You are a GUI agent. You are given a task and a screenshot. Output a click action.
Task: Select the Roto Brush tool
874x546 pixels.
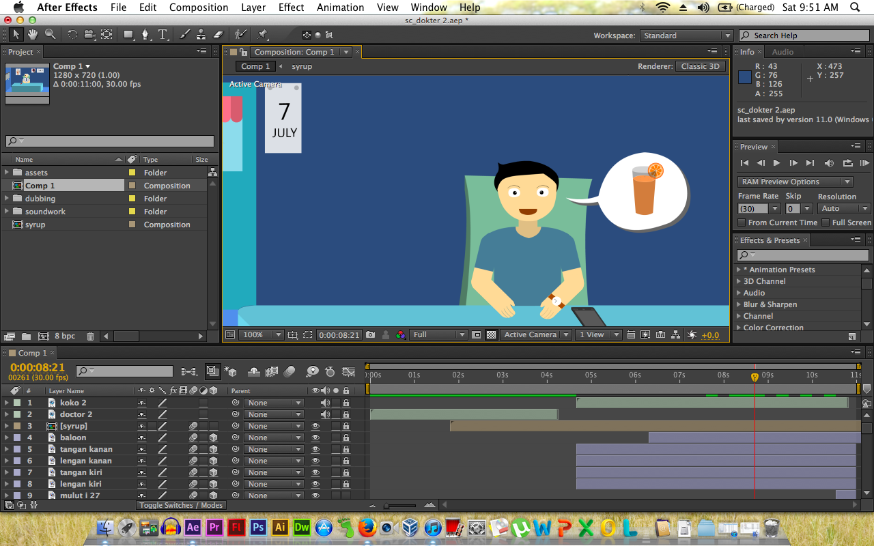(240, 34)
